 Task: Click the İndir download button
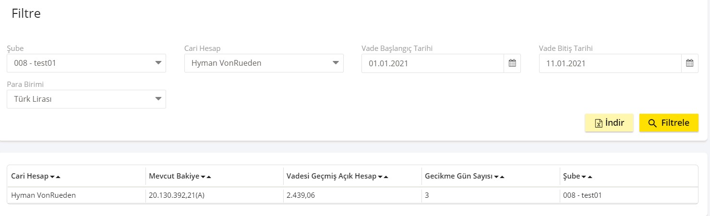(609, 123)
